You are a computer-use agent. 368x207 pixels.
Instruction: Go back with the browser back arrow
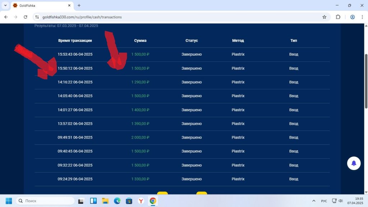(x=6, y=17)
